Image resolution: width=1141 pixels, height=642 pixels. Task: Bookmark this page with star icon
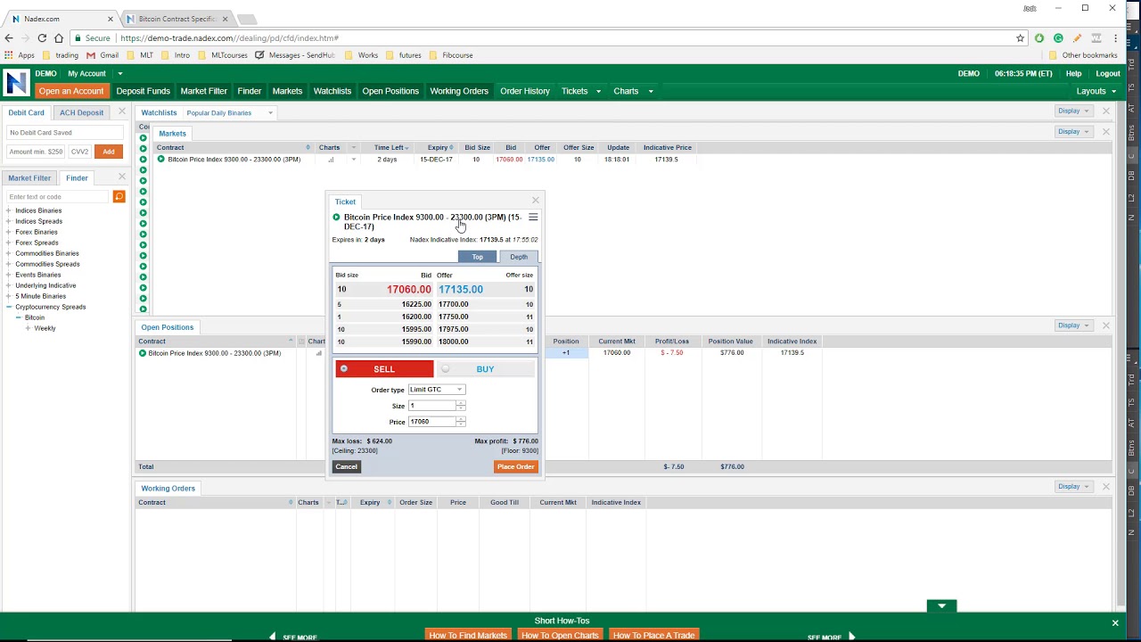pyautogui.click(x=1021, y=38)
